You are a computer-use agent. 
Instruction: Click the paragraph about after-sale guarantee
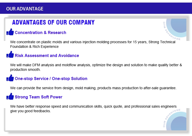coord(93,88)
